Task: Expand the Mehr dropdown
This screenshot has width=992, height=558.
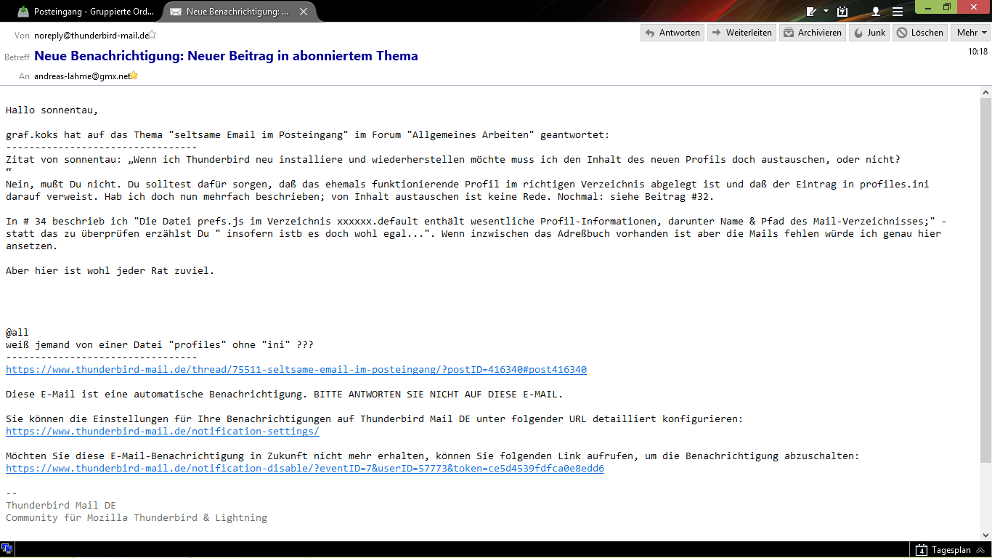Action: [972, 33]
